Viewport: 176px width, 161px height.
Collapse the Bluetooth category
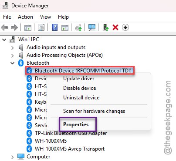point(13,63)
